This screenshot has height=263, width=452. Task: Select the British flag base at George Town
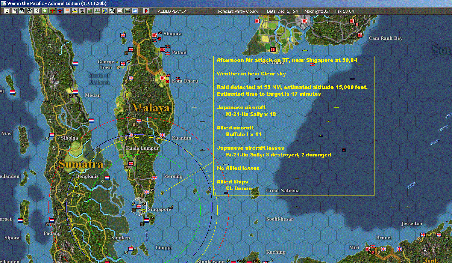(x=123, y=64)
